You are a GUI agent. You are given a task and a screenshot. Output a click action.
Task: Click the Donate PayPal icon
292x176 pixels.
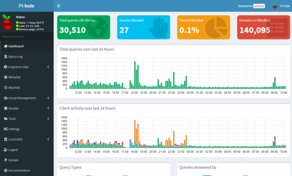pyautogui.click(x=5, y=160)
